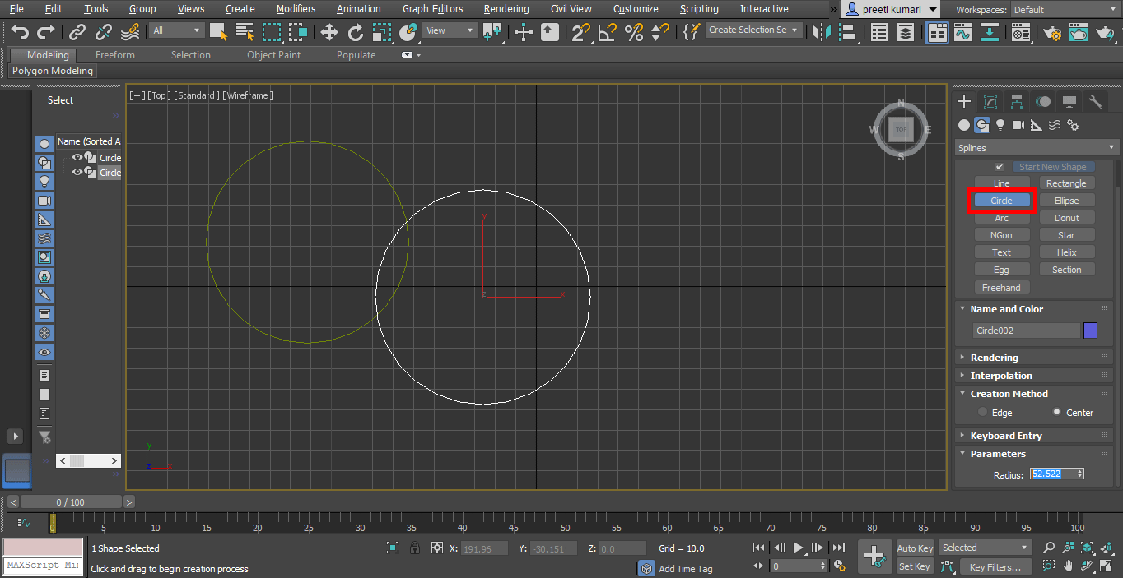Viewport: 1123px width, 578px height.
Task: Toggle visibility eye for a Circle in explorer
Action: 77,158
